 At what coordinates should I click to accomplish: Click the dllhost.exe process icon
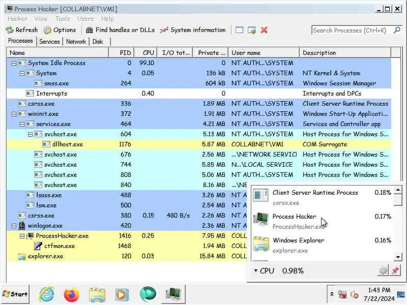tap(46, 144)
